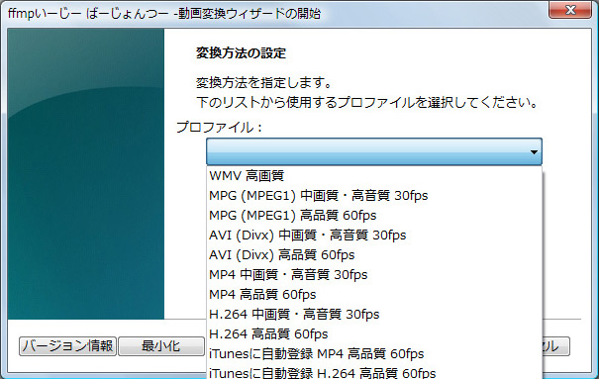Select WMV 高画質 profile

click(x=374, y=176)
